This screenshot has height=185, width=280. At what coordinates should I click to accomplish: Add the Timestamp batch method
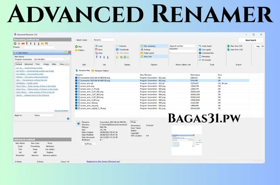tap(35, 146)
